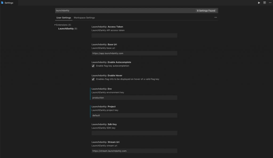The height and width of the screenshot is (158, 273).
Task: Edit the Project field showing default
Action: (134, 115)
